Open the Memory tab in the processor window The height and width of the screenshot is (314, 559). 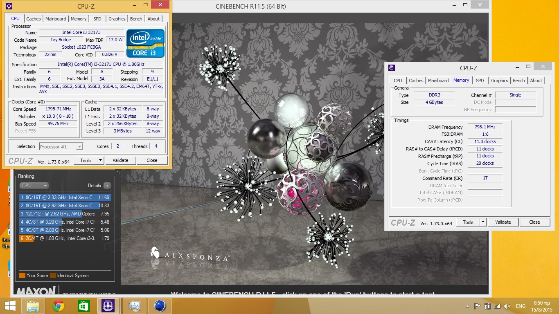pos(79,19)
